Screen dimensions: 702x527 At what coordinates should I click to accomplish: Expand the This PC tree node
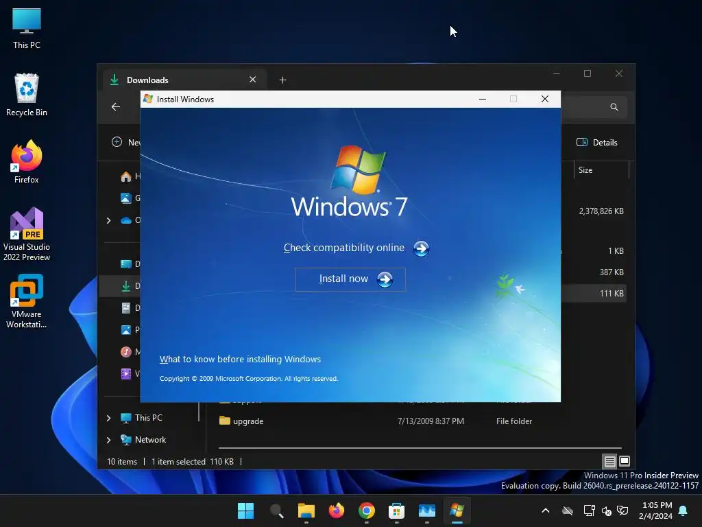click(x=108, y=418)
